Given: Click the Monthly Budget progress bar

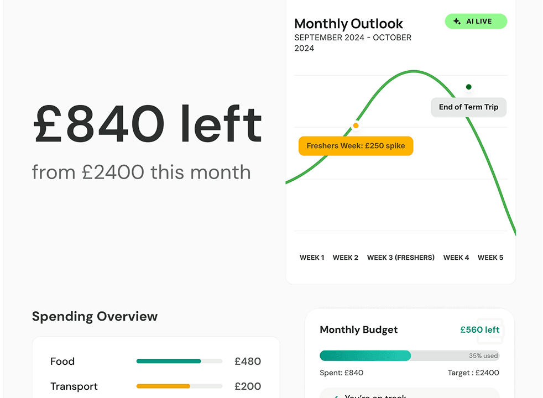Looking at the screenshot, I should click(409, 355).
